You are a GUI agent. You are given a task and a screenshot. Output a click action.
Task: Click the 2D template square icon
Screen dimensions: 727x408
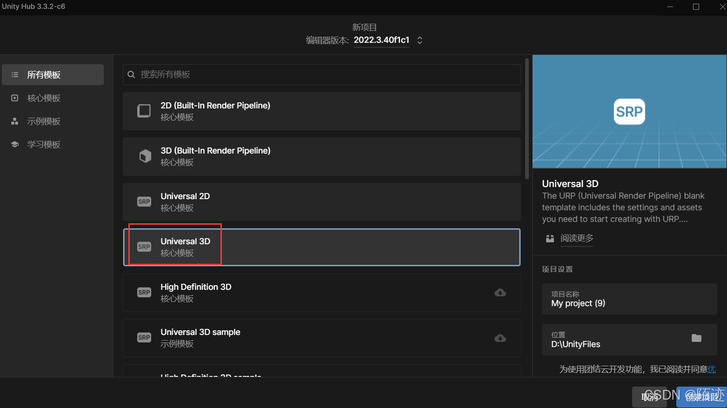[x=144, y=111]
